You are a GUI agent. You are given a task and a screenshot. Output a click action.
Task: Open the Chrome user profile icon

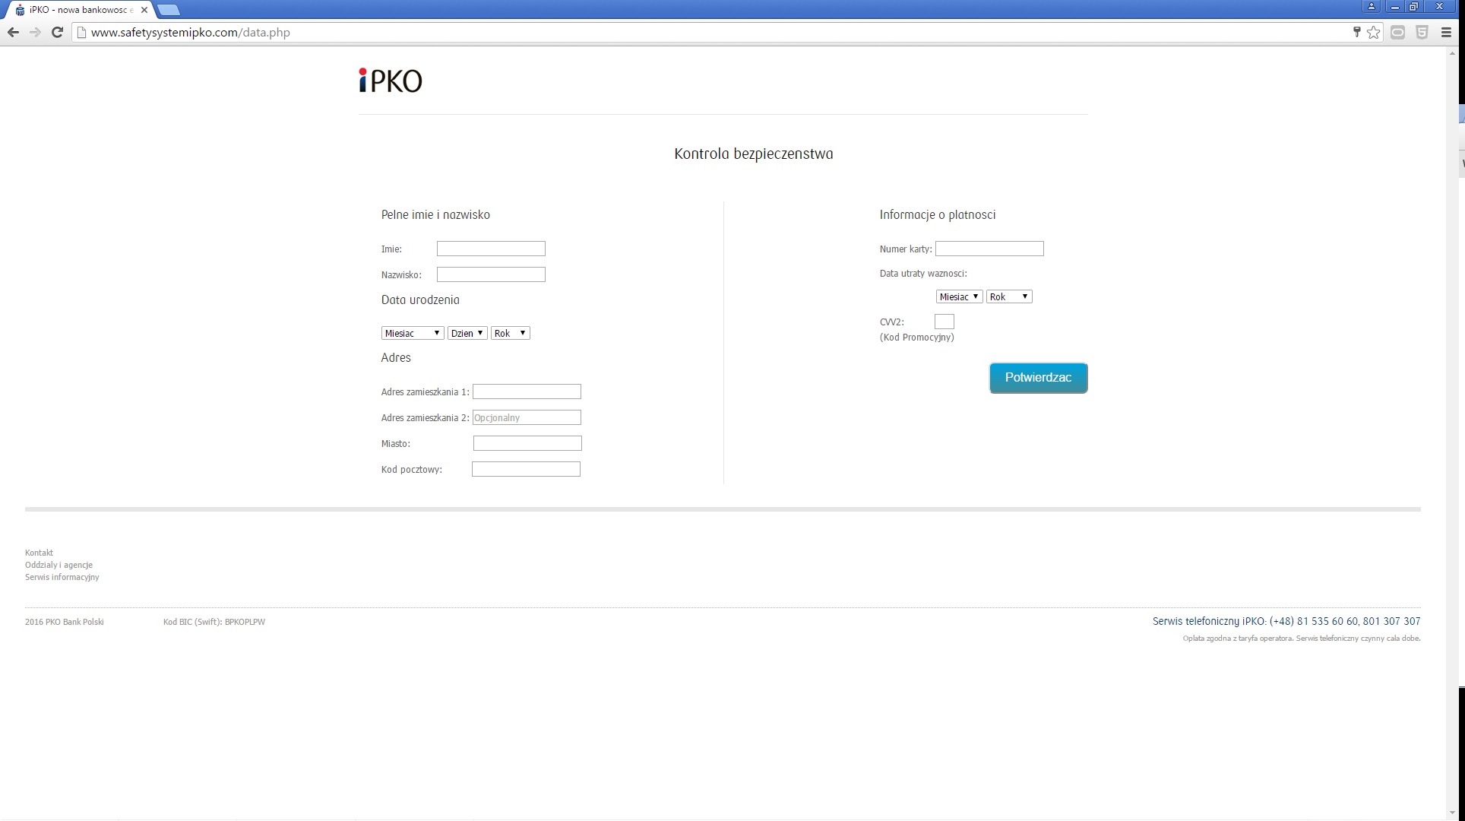pyautogui.click(x=1371, y=7)
